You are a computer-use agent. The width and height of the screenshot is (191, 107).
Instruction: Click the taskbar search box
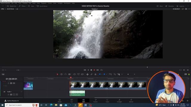(22, 105)
